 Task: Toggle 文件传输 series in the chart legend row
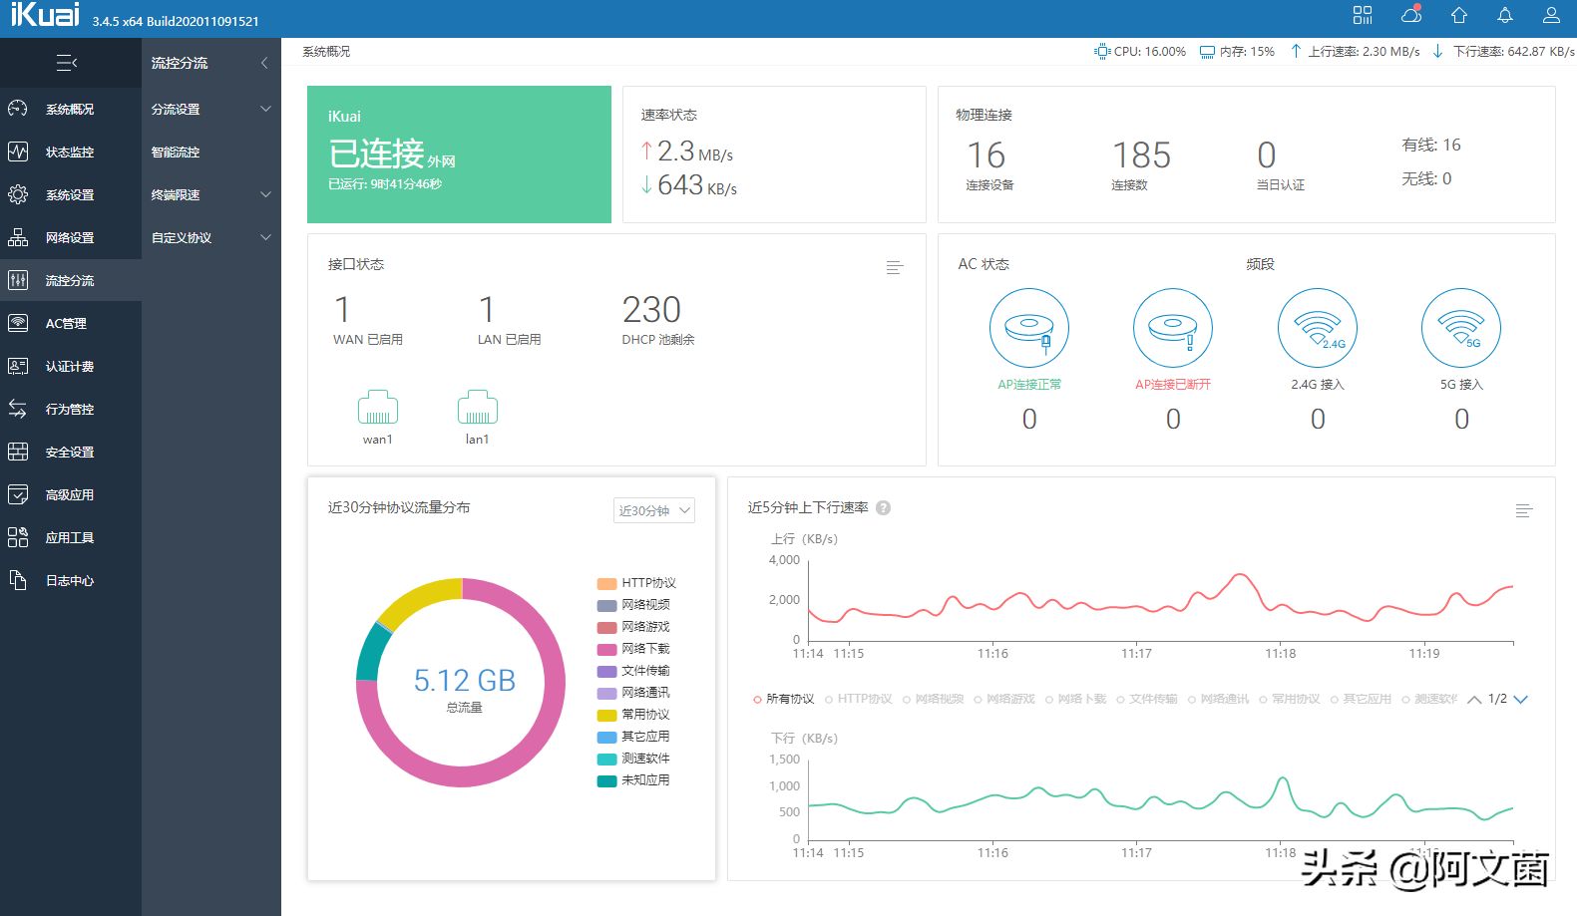click(1147, 699)
